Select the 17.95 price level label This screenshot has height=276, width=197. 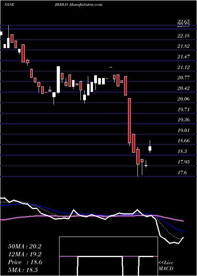[x=184, y=162]
